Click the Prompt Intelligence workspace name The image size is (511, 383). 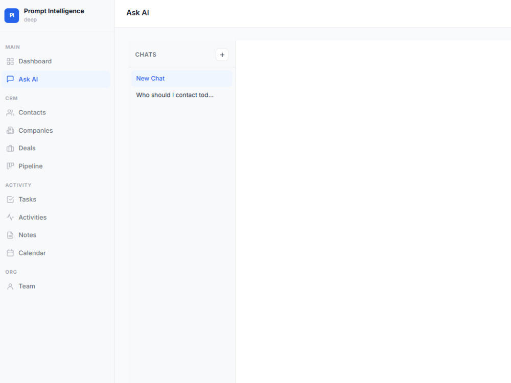pyautogui.click(x=54, y=11)
